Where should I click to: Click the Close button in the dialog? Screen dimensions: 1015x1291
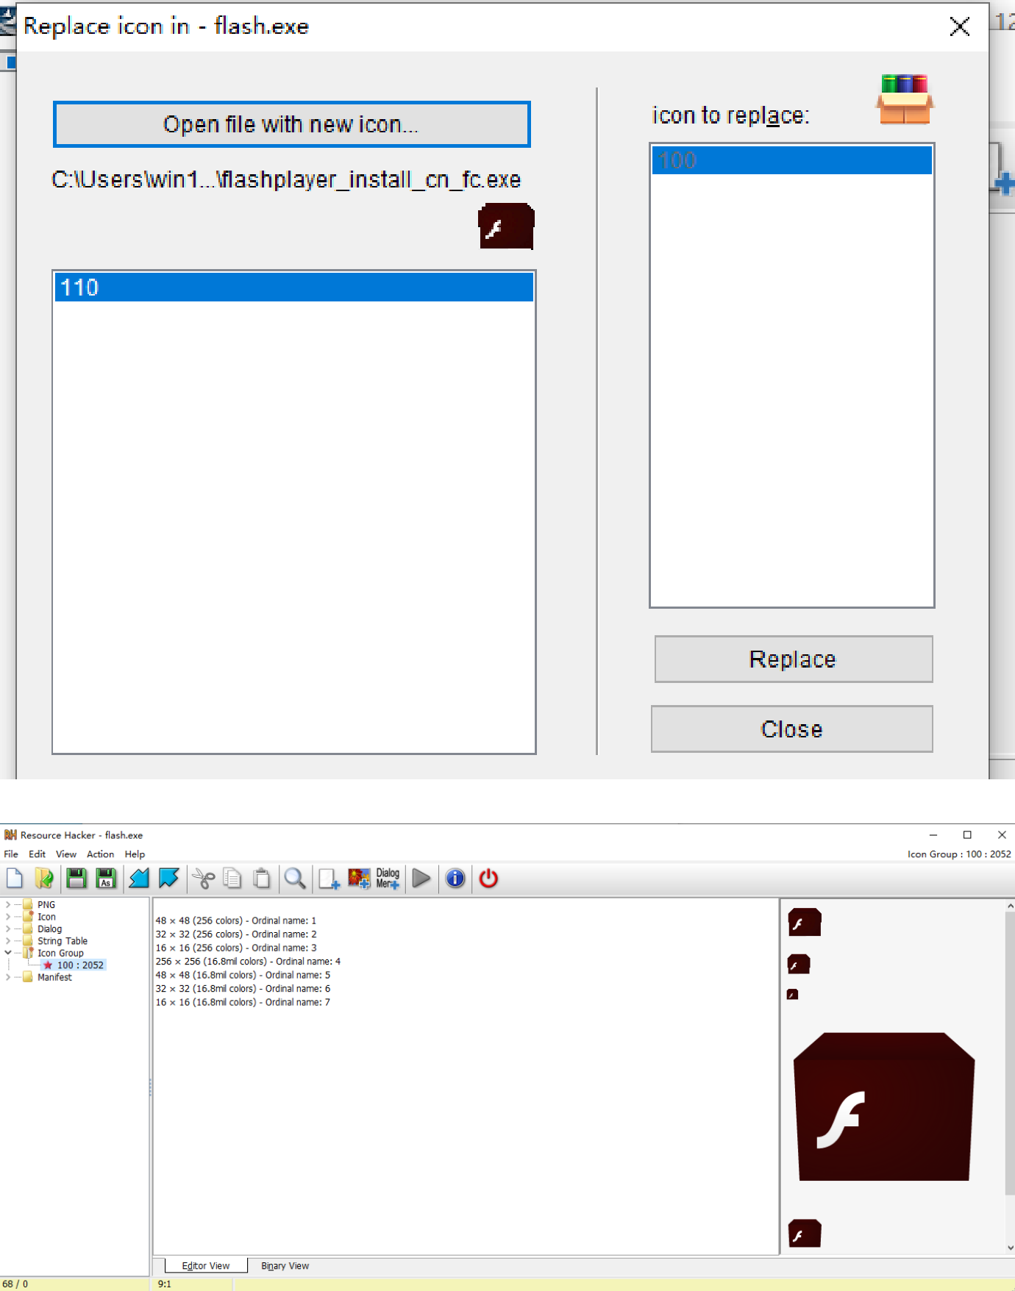(x=791, y=729)
